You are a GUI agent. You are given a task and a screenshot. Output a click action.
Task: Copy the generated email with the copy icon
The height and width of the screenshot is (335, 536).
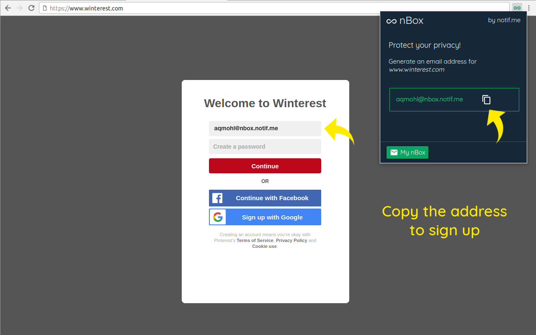click(x=486, y=99)
